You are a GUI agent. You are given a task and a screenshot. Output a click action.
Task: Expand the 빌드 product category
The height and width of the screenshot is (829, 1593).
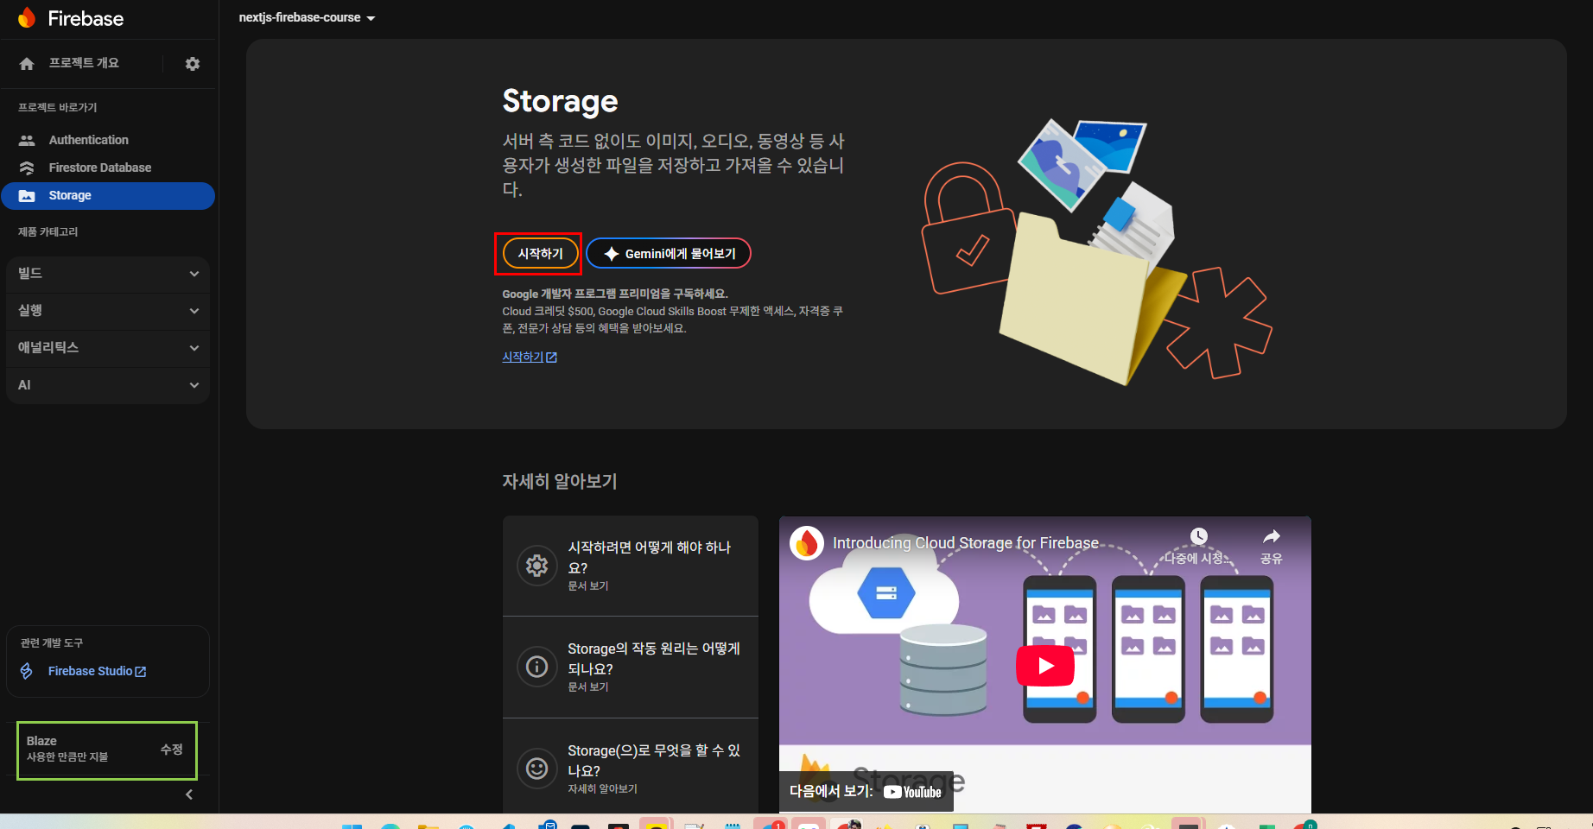(108, 274)
